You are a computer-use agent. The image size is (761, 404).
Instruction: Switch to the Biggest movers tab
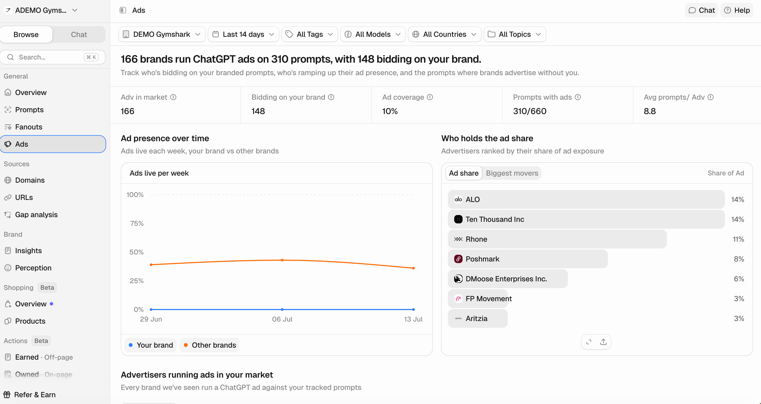(x=512, y=173)
